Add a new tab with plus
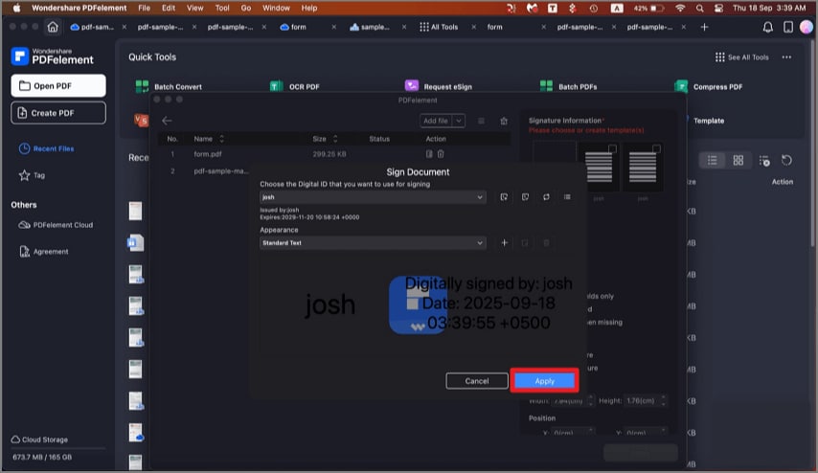Viewport: 818px width, 473px height. [x=704, y=27]
